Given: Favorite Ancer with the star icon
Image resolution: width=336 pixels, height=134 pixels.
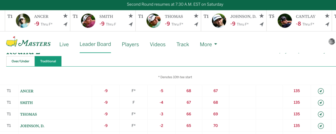Looking at the screenshot, I should (65, 16).
